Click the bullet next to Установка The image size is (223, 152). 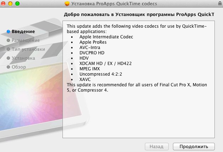[8, 58]
